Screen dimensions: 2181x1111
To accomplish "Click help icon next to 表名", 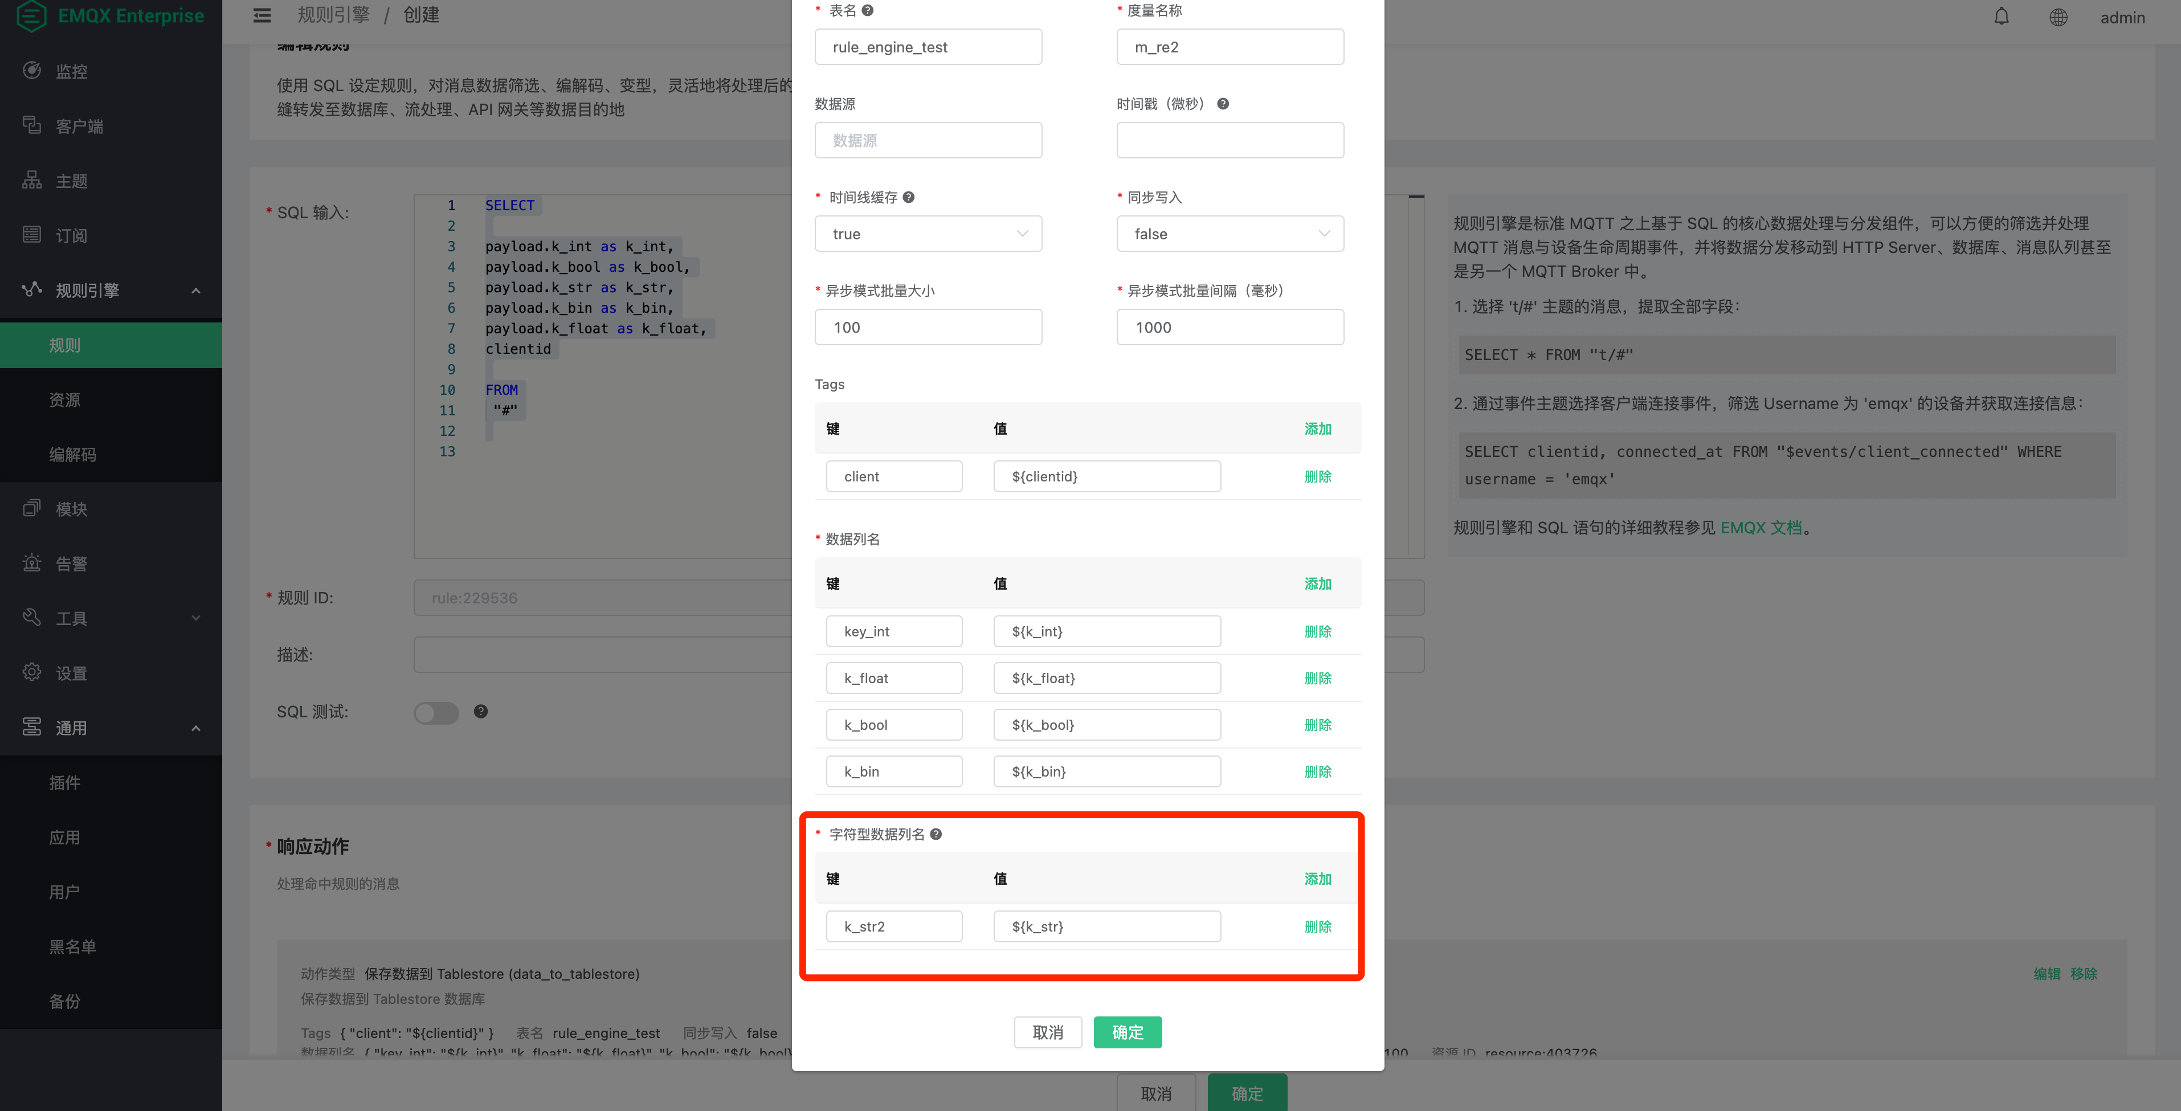I will pos(867,10).
